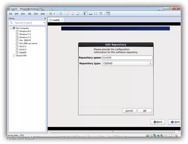Close the CentOS tab
188x144 pixels.
[x=62, y=20]
